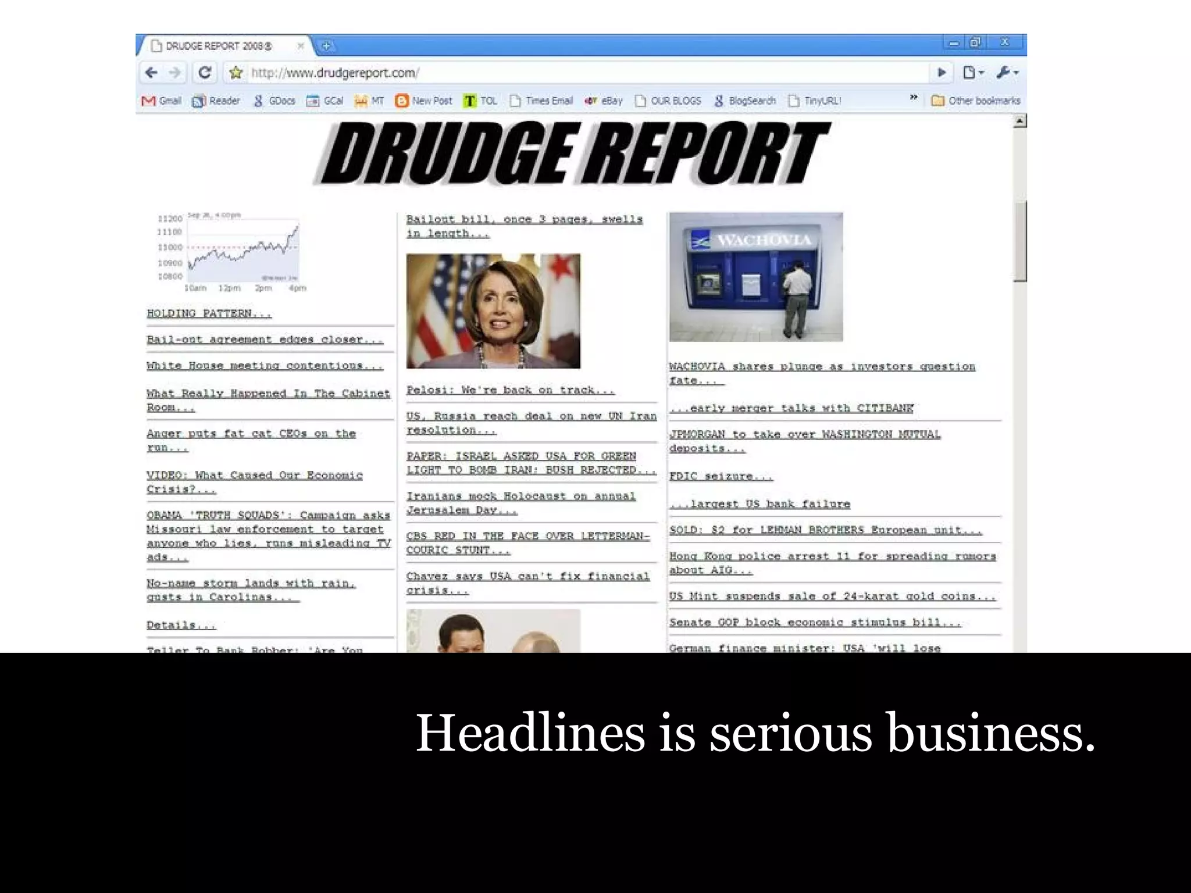Open 'VIDEO: What Caused Our Economic Crisis?' link
Viewport: 1191px width, 893px height.
click(x=254, y=482)
